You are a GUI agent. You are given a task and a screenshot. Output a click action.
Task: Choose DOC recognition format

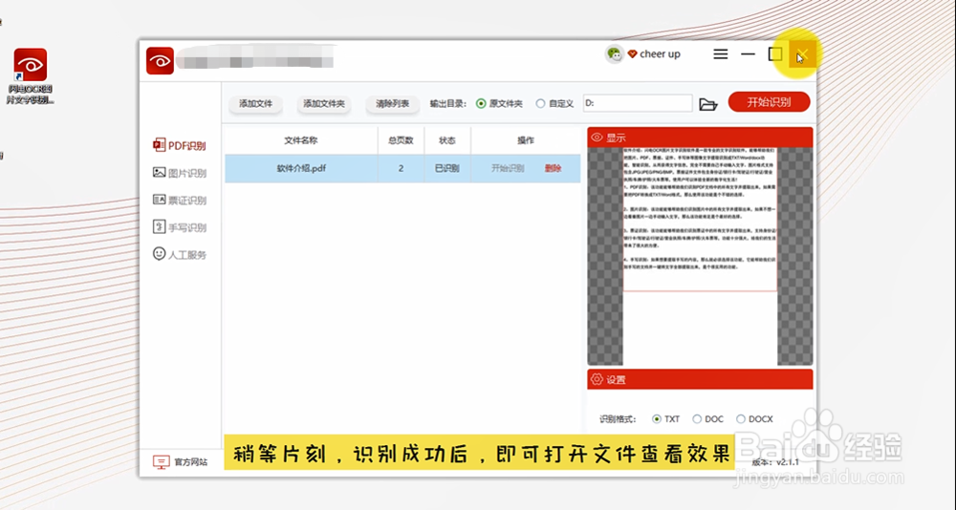(697, 419)
